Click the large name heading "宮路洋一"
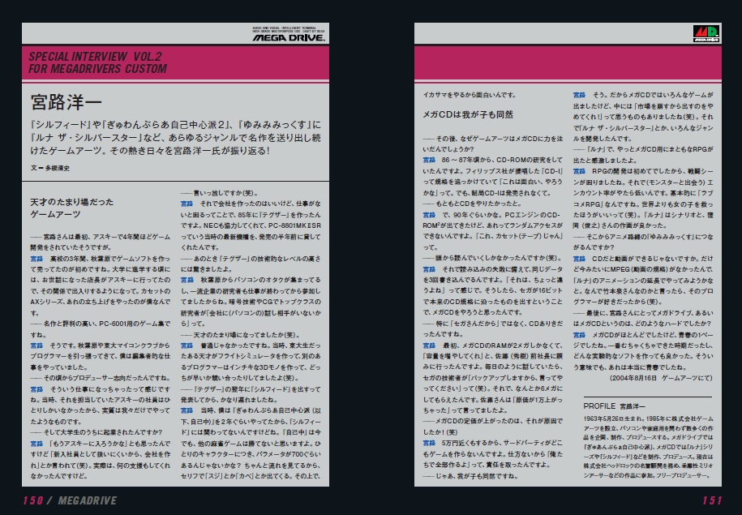Image resolution: width=742 pixels, height=515 pixels. 66,102
